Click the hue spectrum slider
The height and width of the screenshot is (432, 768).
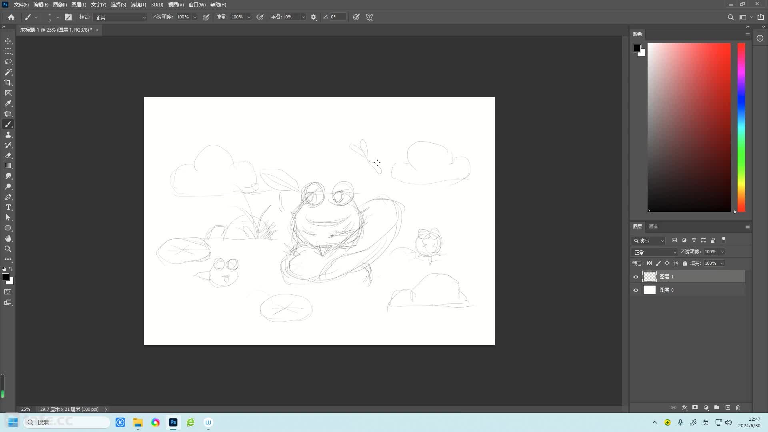tap(741, 128)
